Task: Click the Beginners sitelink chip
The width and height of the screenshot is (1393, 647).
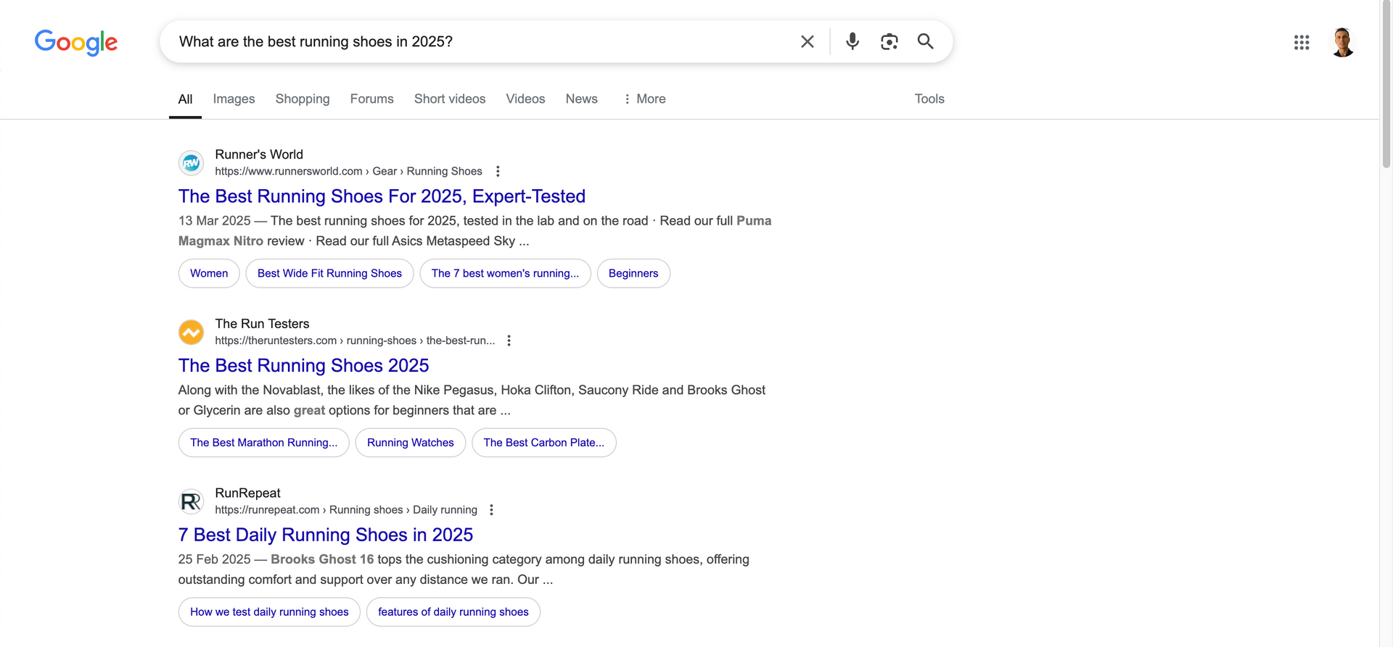Action: click(x=633, y=274)
